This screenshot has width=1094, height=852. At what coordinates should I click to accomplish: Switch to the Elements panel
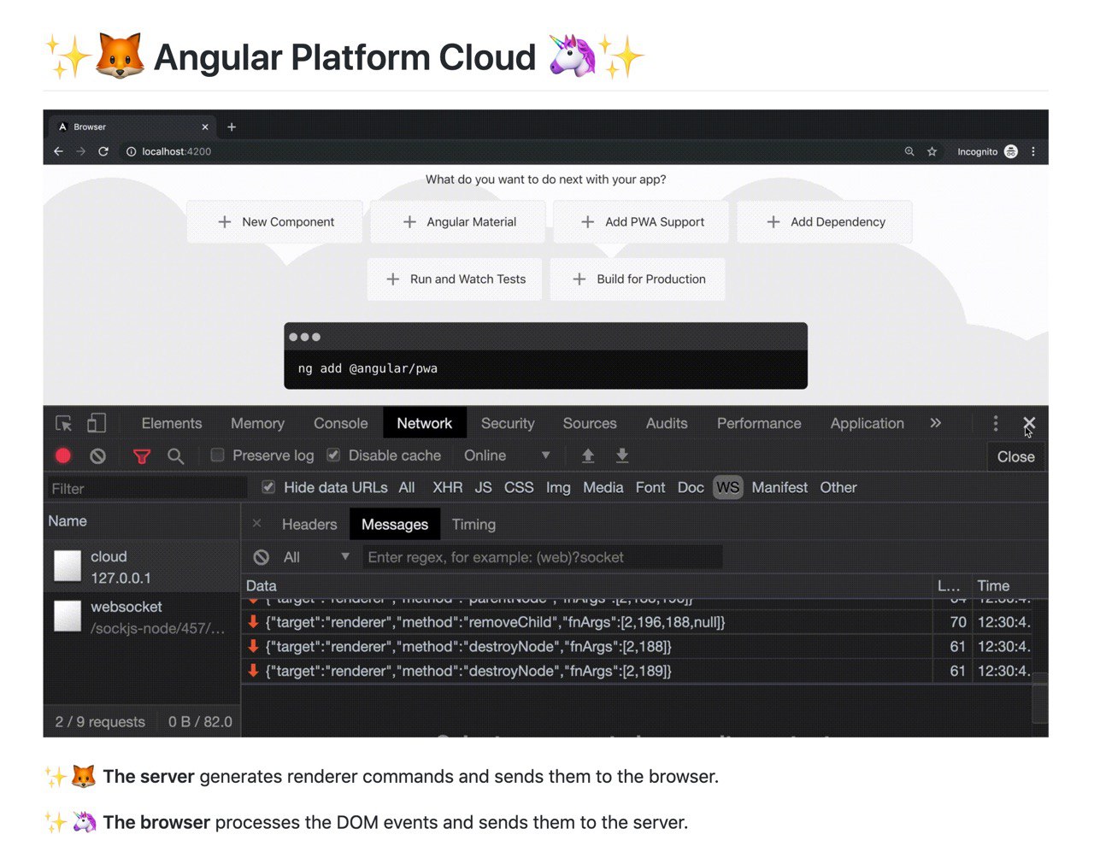172,423
